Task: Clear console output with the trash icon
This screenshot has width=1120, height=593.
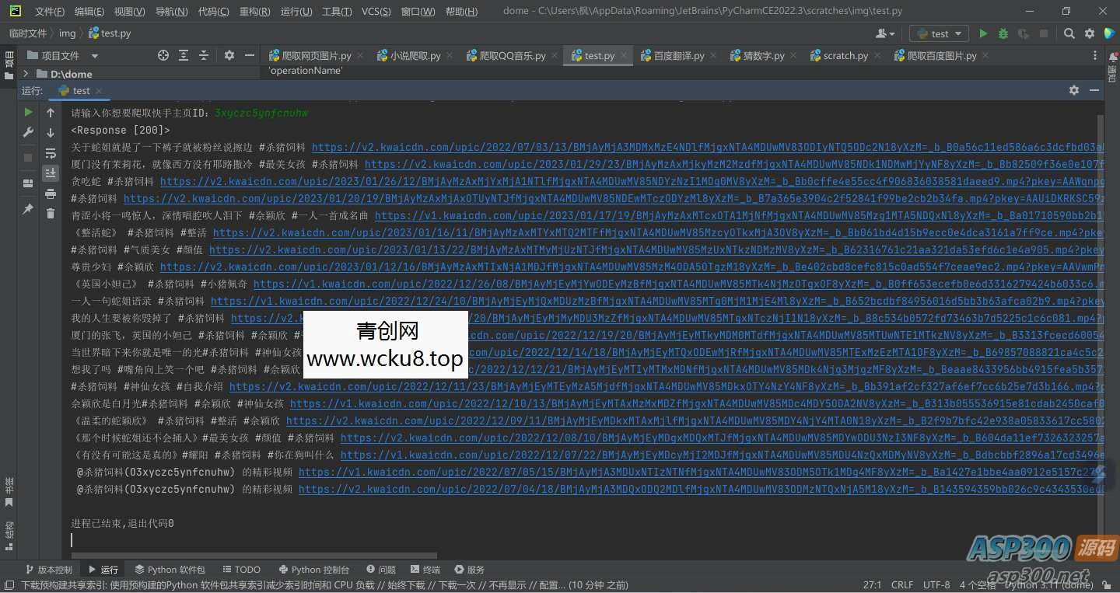Action: pyautogui.click(x=51, y=214)
